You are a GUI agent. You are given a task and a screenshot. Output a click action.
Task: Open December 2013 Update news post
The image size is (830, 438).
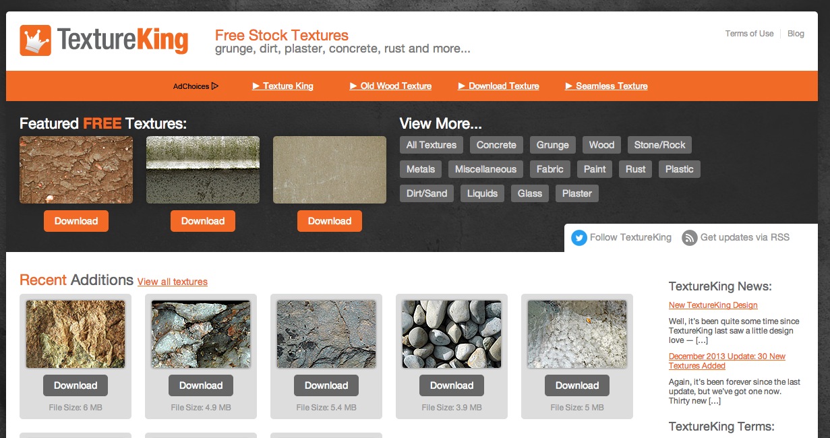[727, 361]
